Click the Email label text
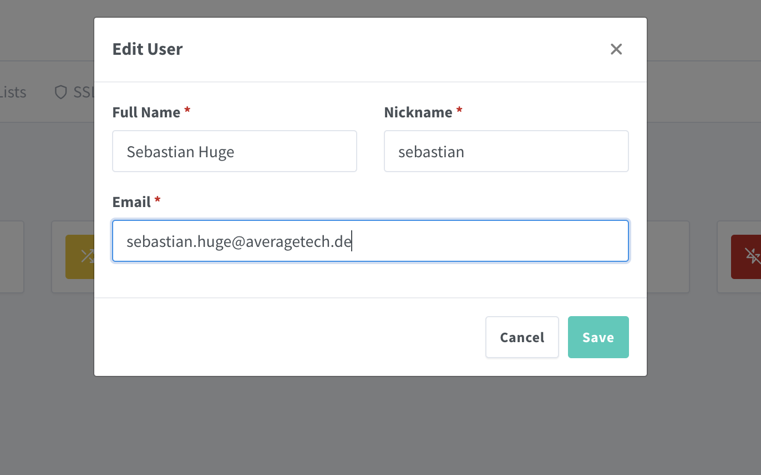The image size is (761, 475). [x=132, y=202]
